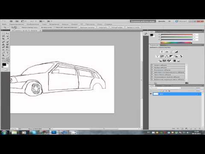Viewport: 205px width, 154px height.
Task: Add a Hue/Saturation adjustment layer
Action: (162, 56)
